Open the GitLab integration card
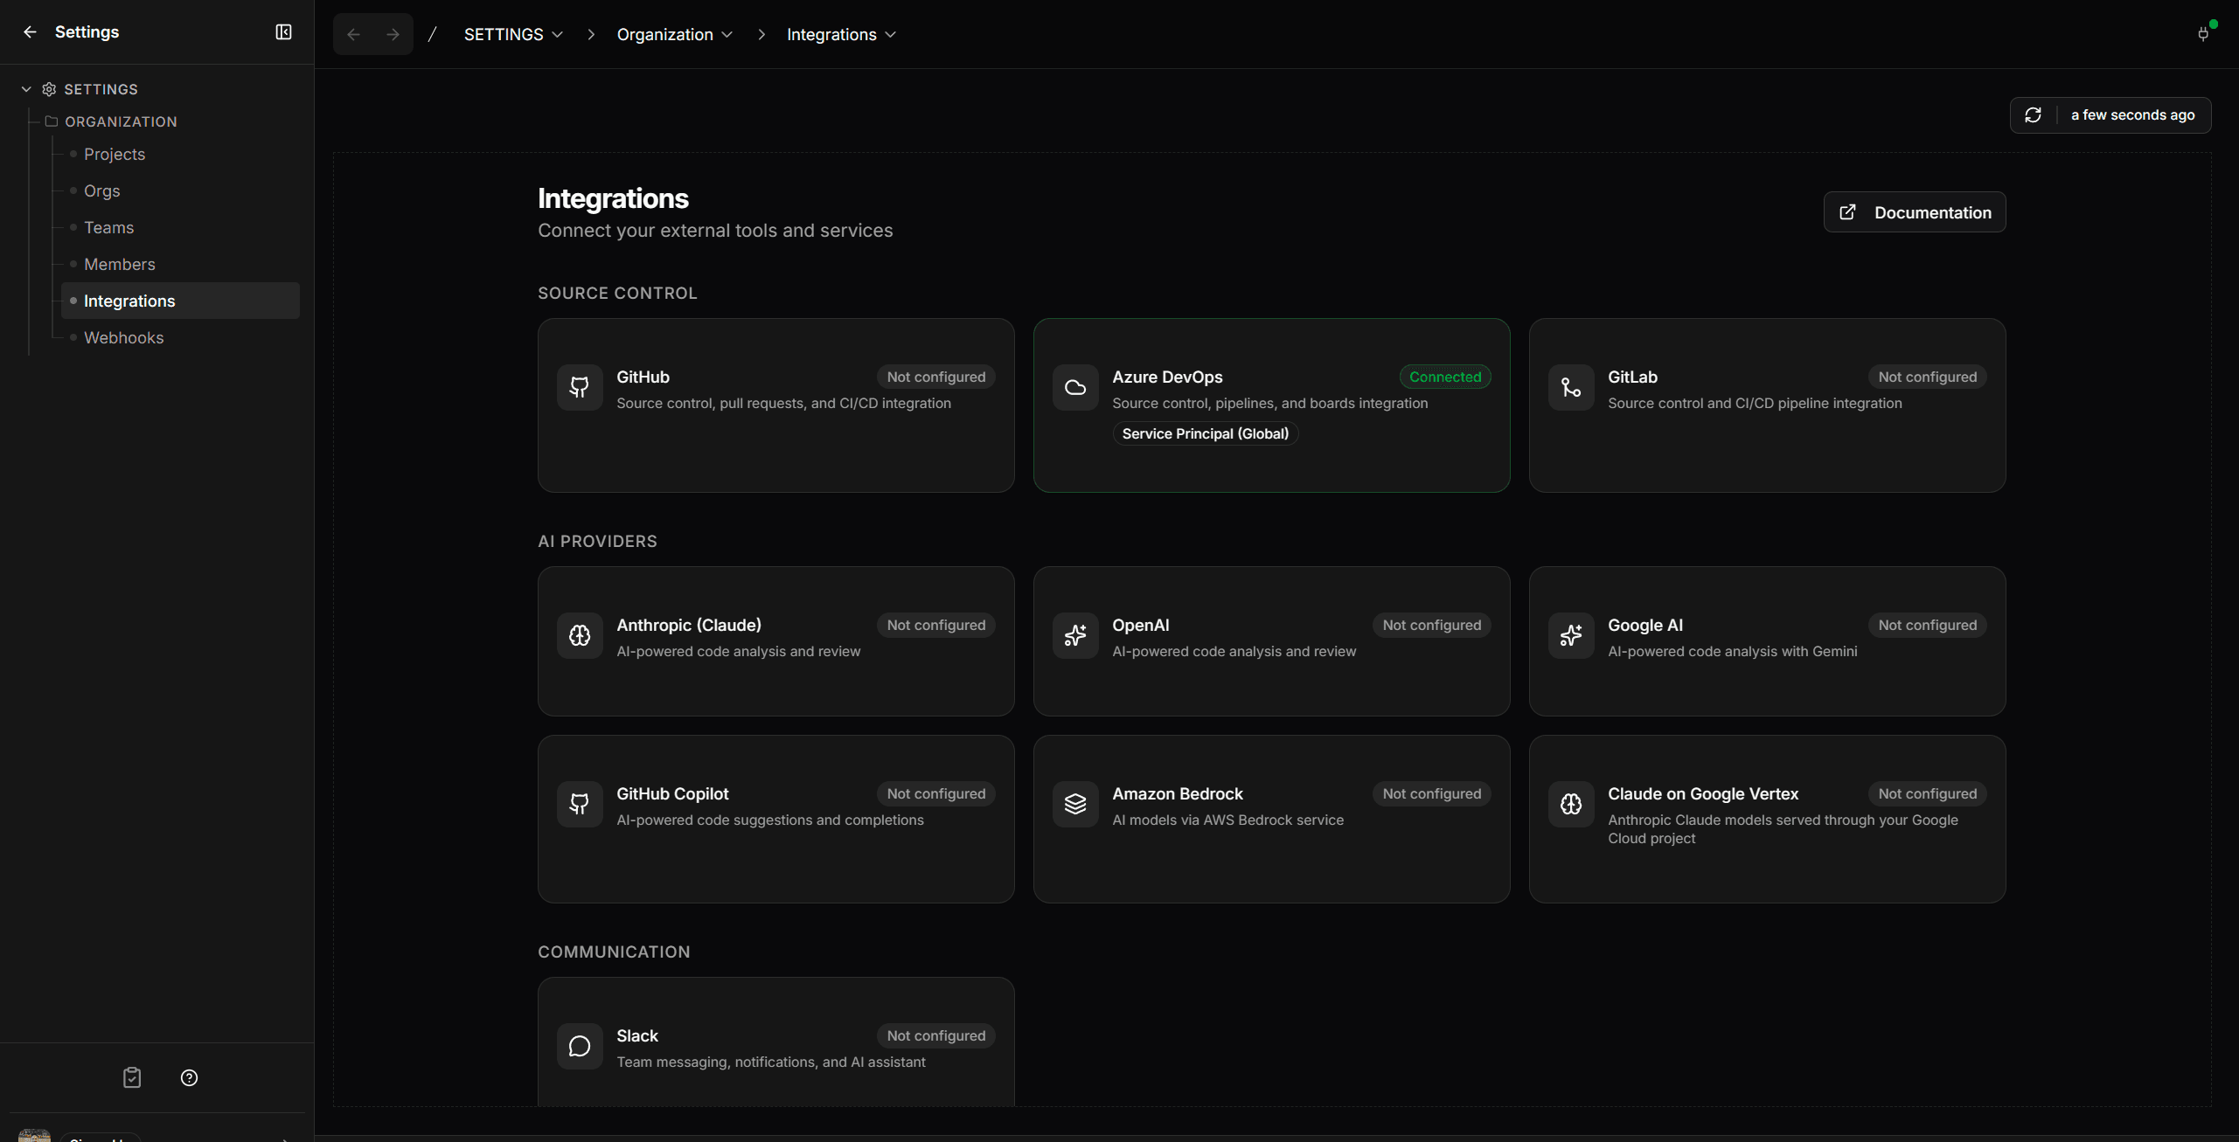The image size is (2239, 1142). 1768,405
